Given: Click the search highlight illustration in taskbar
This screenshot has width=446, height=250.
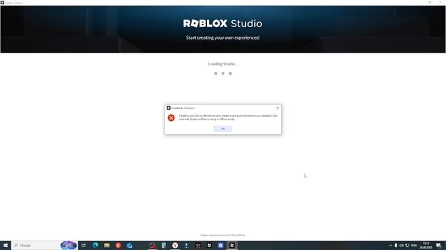Looking at the screenshot, I should 68,245.
